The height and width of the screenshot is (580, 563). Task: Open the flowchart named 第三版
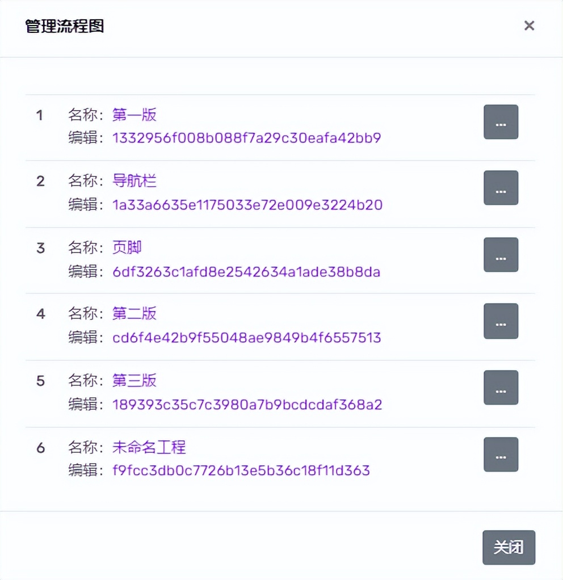pos(134,381)
